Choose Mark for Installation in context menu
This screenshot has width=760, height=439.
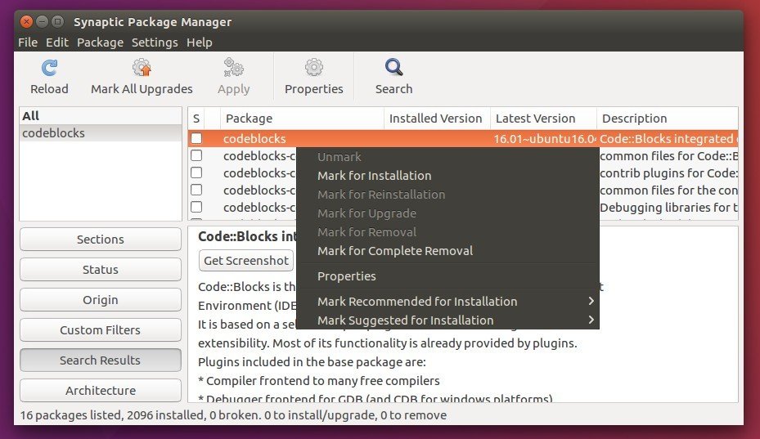[447, 176]
